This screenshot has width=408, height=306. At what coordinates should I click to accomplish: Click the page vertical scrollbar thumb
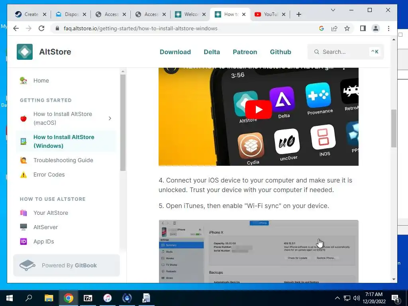[x=394, y=129]
